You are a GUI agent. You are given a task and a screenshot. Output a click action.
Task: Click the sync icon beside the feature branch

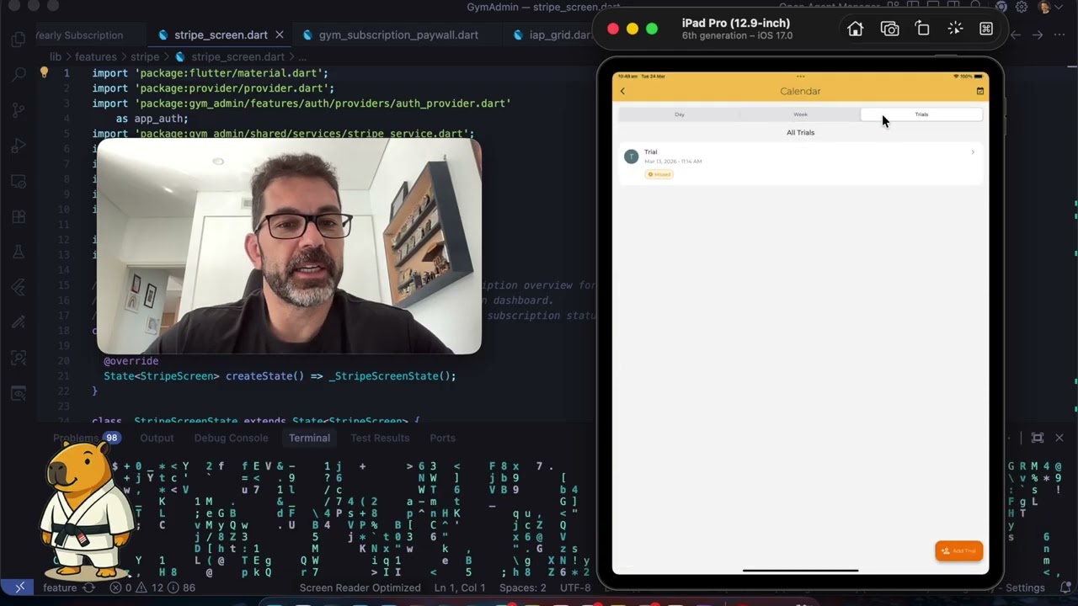(x=88, y=587)
